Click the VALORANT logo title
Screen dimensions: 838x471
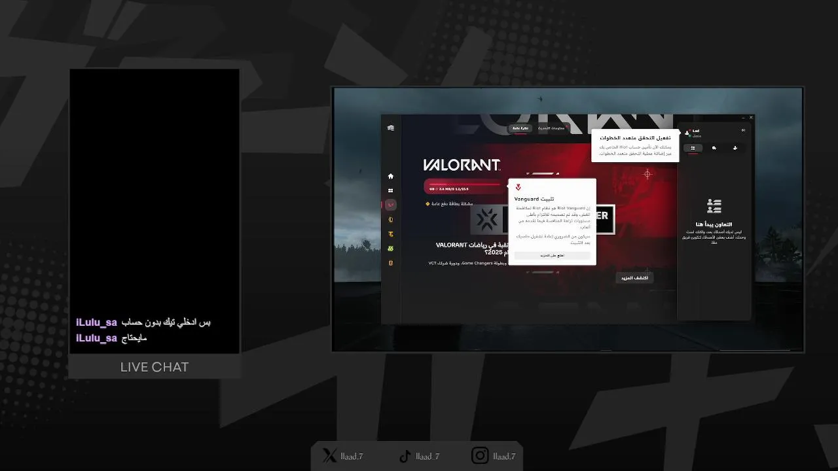point(462,165)
